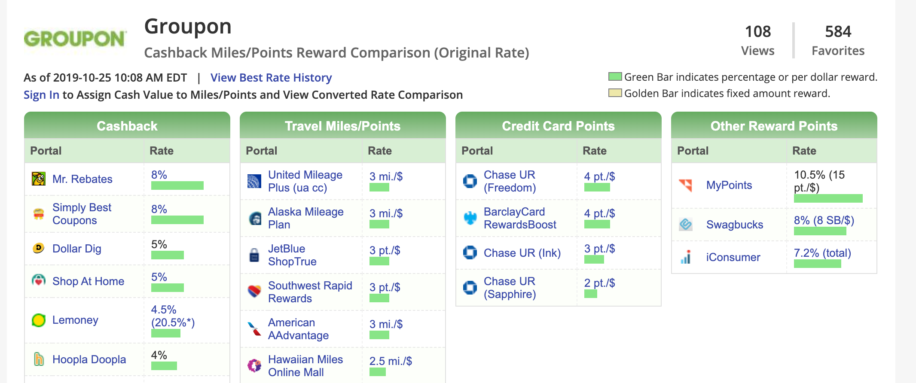Click the Cashback table header
916x383 pixels.
point(127,126)
